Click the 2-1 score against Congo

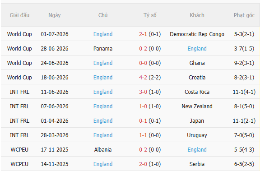(143, 34)
